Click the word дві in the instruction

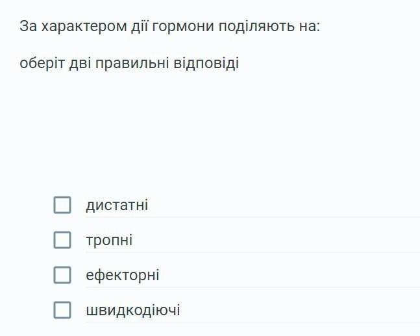coord(80,64)
